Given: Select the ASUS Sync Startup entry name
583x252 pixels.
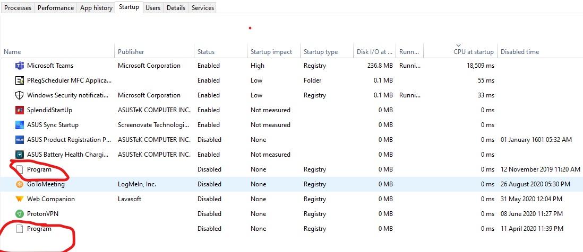Looking at the screenshot, I should tap(53, 125).
